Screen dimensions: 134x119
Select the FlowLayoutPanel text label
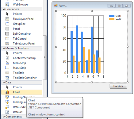click(x=24, y=19)
